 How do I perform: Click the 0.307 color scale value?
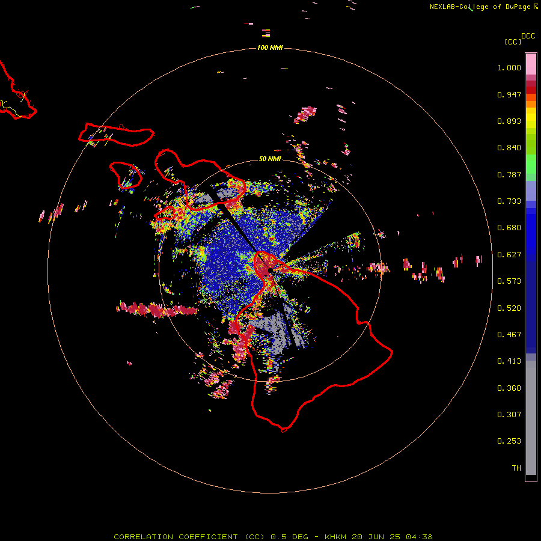[x=509, y=415]
